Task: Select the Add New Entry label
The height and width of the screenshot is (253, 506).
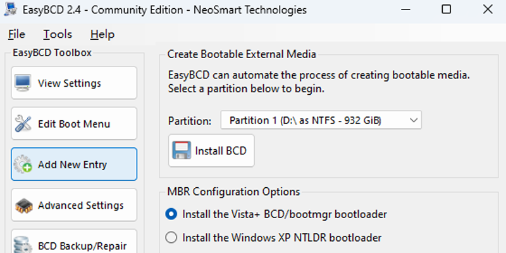Action: (x=72, y=164)
